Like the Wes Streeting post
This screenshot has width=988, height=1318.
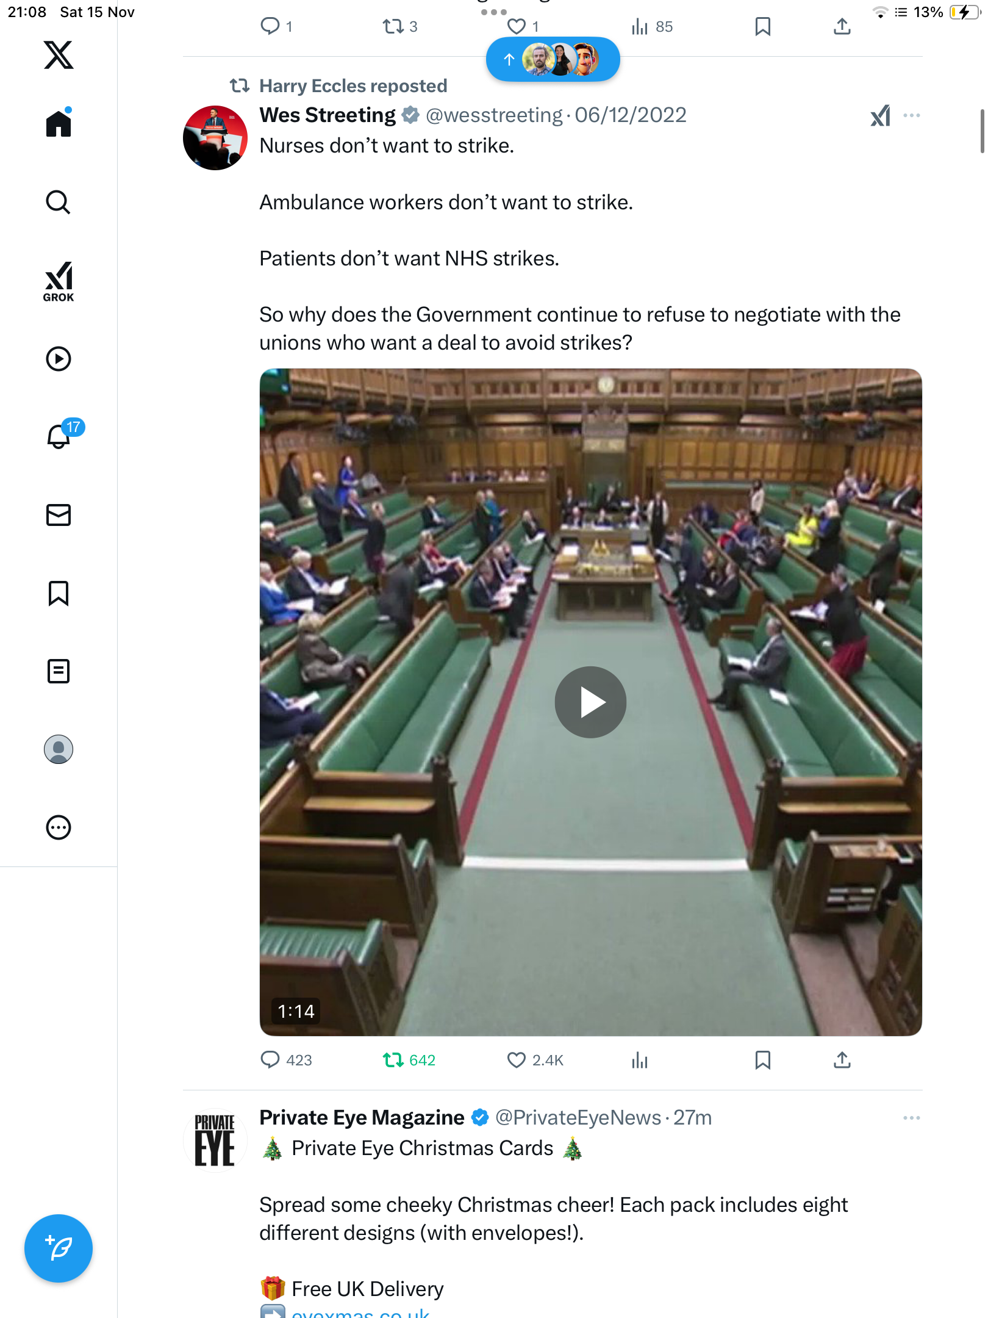coord(517,1060)
